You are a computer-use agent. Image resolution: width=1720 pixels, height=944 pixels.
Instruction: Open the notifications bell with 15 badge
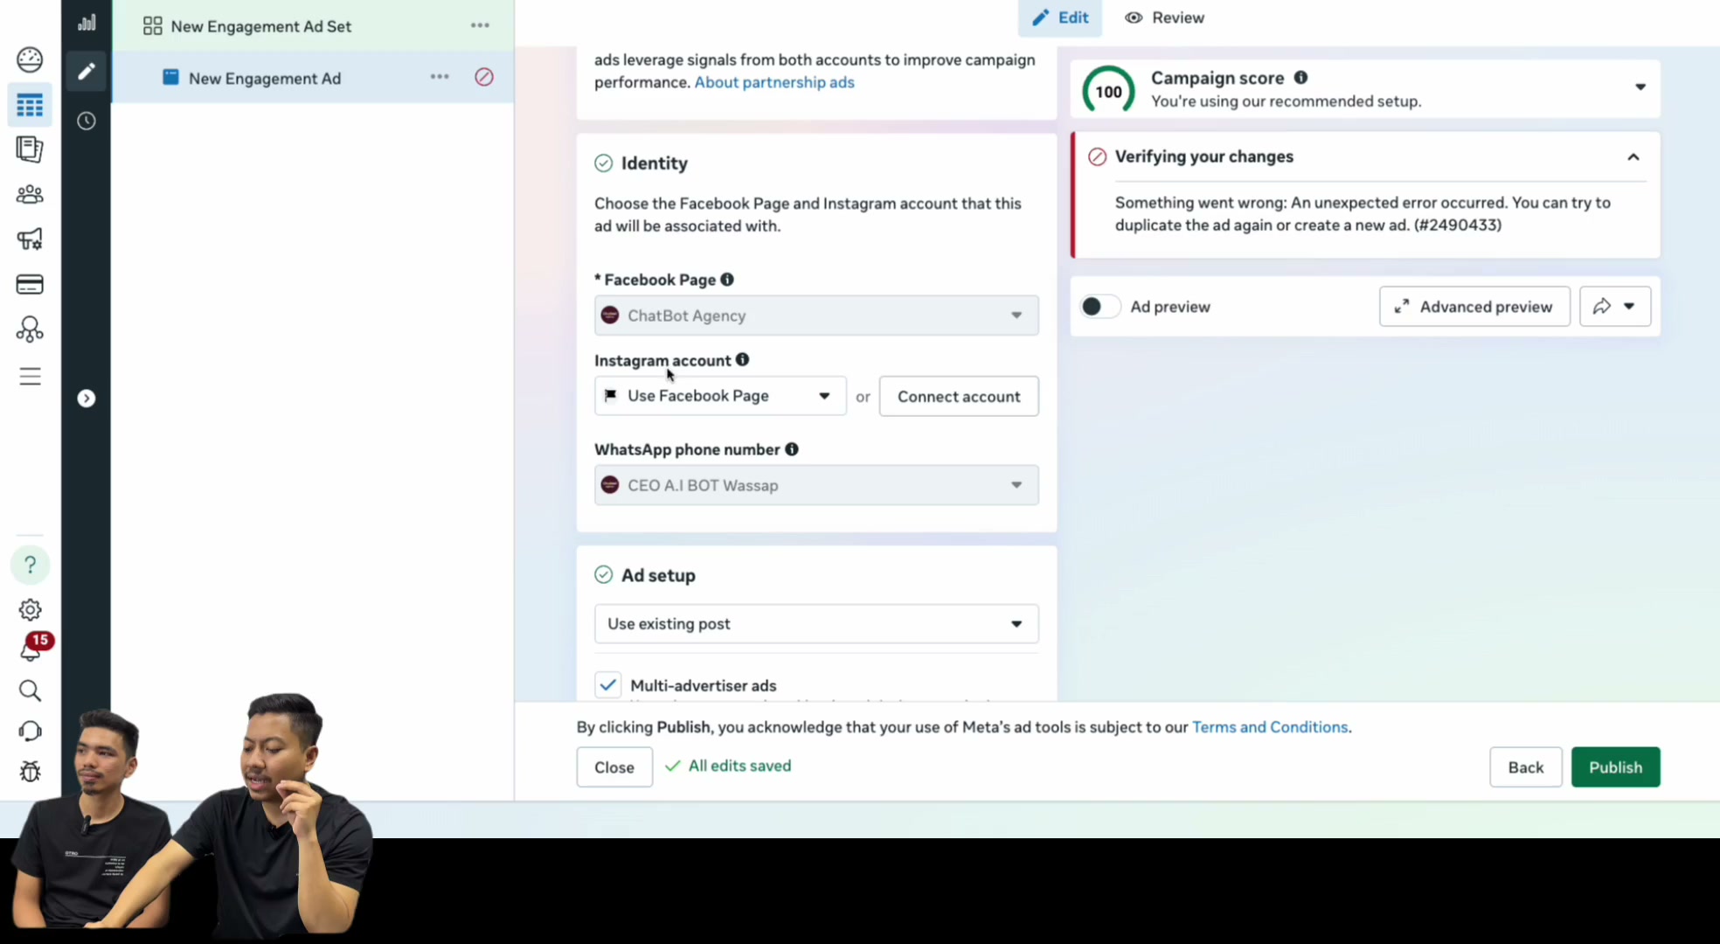(31, 649)
